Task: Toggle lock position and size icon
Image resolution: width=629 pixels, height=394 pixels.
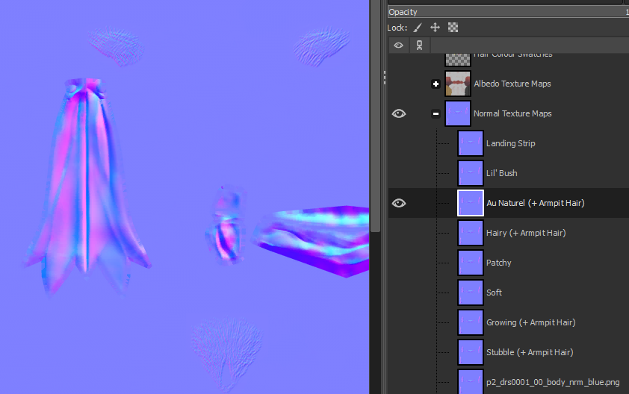Action: click(x=435, y=28)
